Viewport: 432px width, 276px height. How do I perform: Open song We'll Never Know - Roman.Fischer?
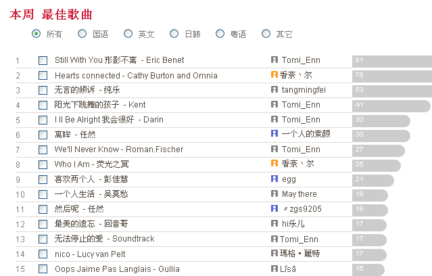[x=119, y=149]
